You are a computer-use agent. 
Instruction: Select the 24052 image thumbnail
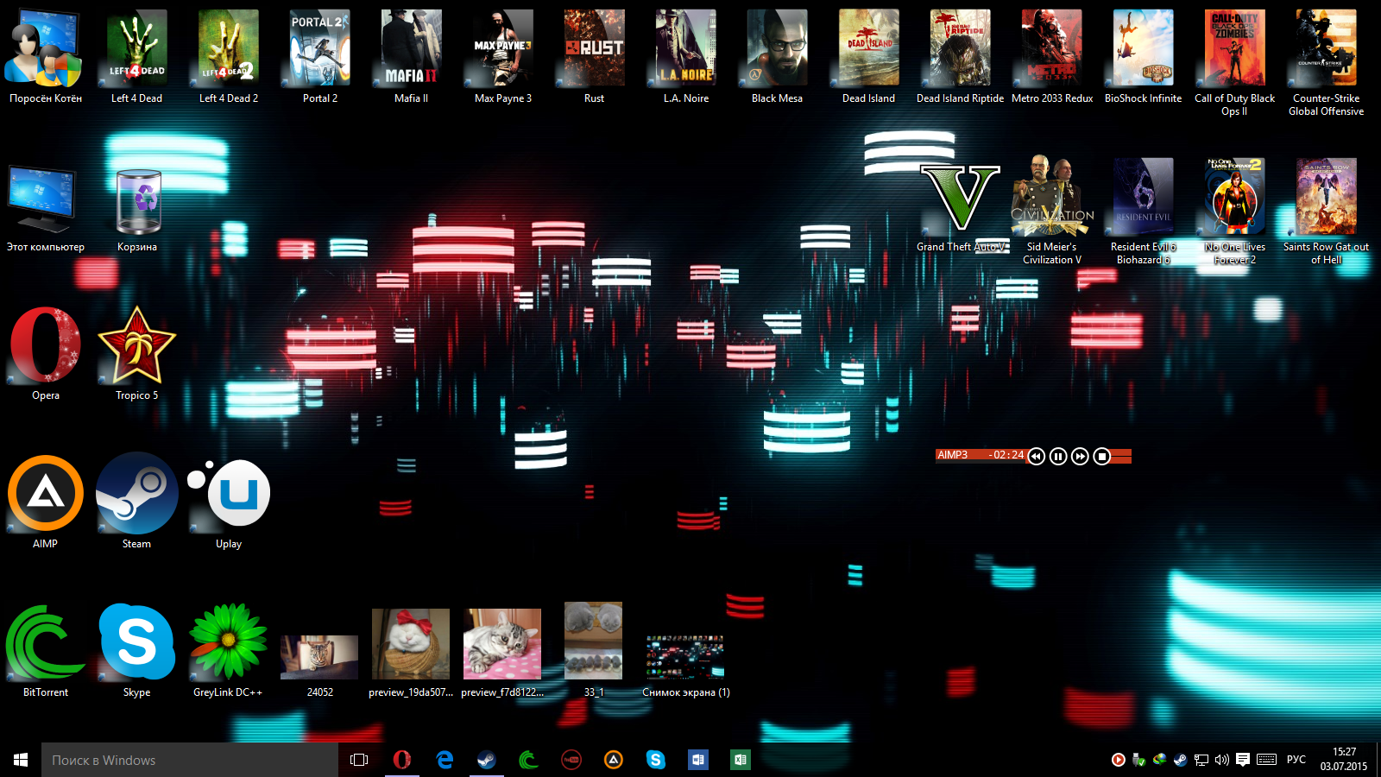320,657
